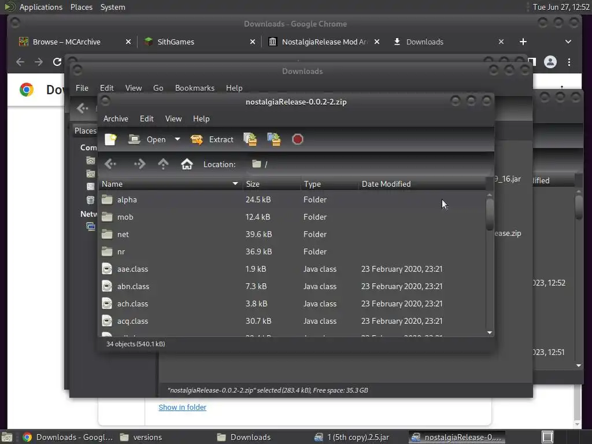Add a folder to the archive icon
The width and height of the screenshot is (592, 444).
click(274, 139)
